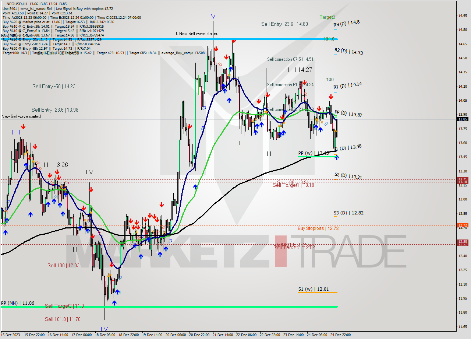Click the 'Sell Target1 | 13.18' label
The width and height of the screenshot is (471, 339).
(293, 185)
